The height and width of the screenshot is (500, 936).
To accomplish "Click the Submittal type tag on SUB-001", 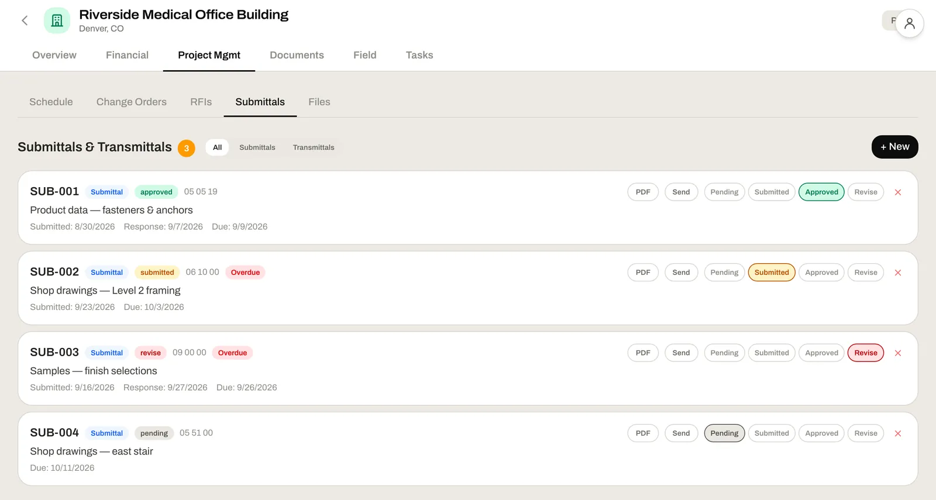I will 106,192.
